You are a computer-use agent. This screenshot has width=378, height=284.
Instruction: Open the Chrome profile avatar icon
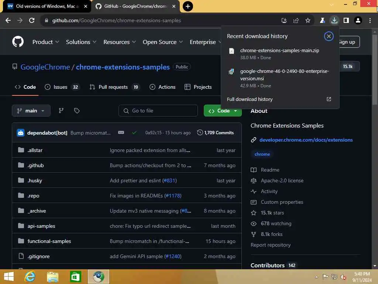click(x=358, y=21)
